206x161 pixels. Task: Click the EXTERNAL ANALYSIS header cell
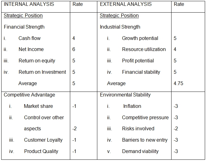[126, 4]
